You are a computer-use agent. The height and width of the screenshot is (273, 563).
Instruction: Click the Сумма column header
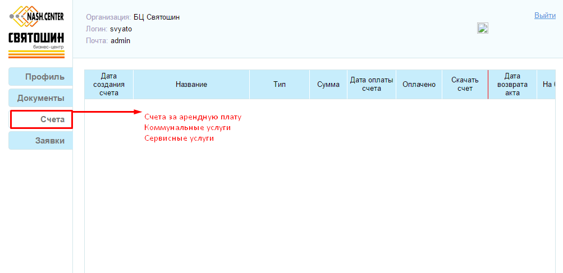tap(328, 85)
